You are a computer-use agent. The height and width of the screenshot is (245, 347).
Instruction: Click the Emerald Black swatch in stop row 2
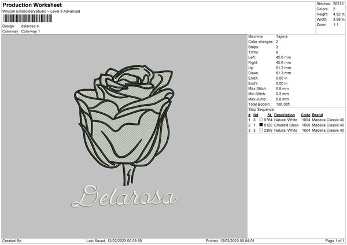(x=261, y=125)
